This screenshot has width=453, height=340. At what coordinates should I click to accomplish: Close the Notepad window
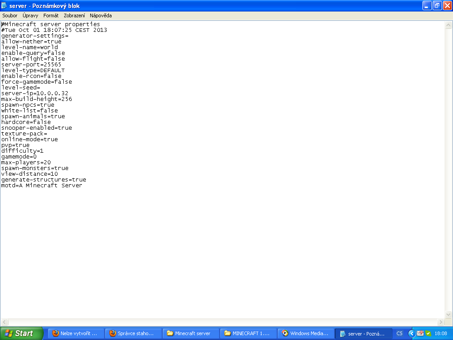point(447,5)
